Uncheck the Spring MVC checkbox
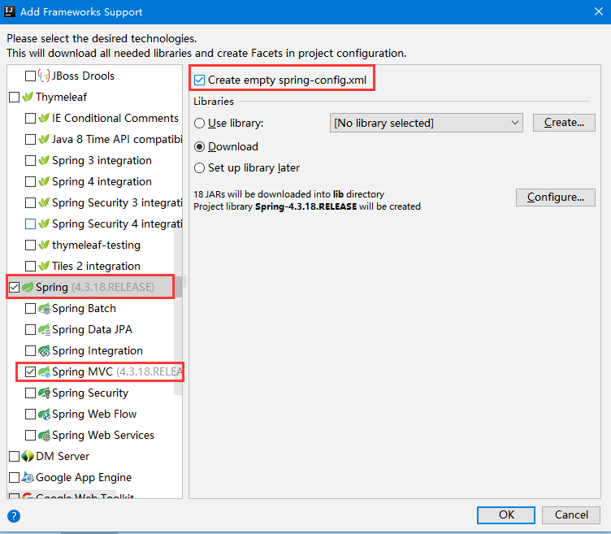 (30, 372)
